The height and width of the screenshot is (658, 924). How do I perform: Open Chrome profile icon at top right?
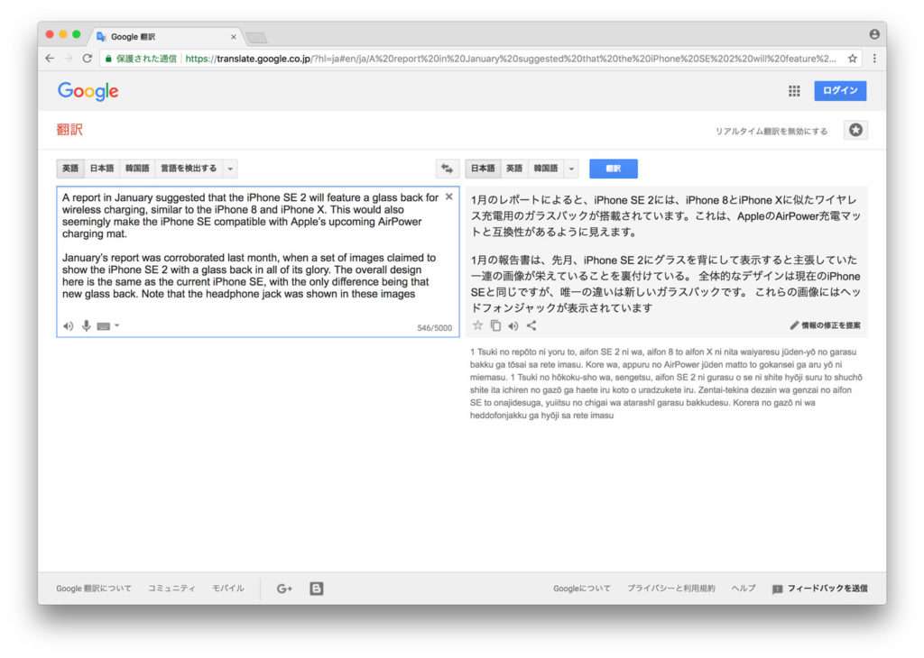873,35
